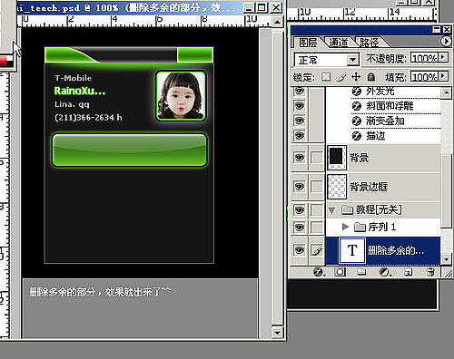Image resolution: width=454 pixels, height=359 pixels.
Task: Create a new layer icon
Action: (408, 272)
